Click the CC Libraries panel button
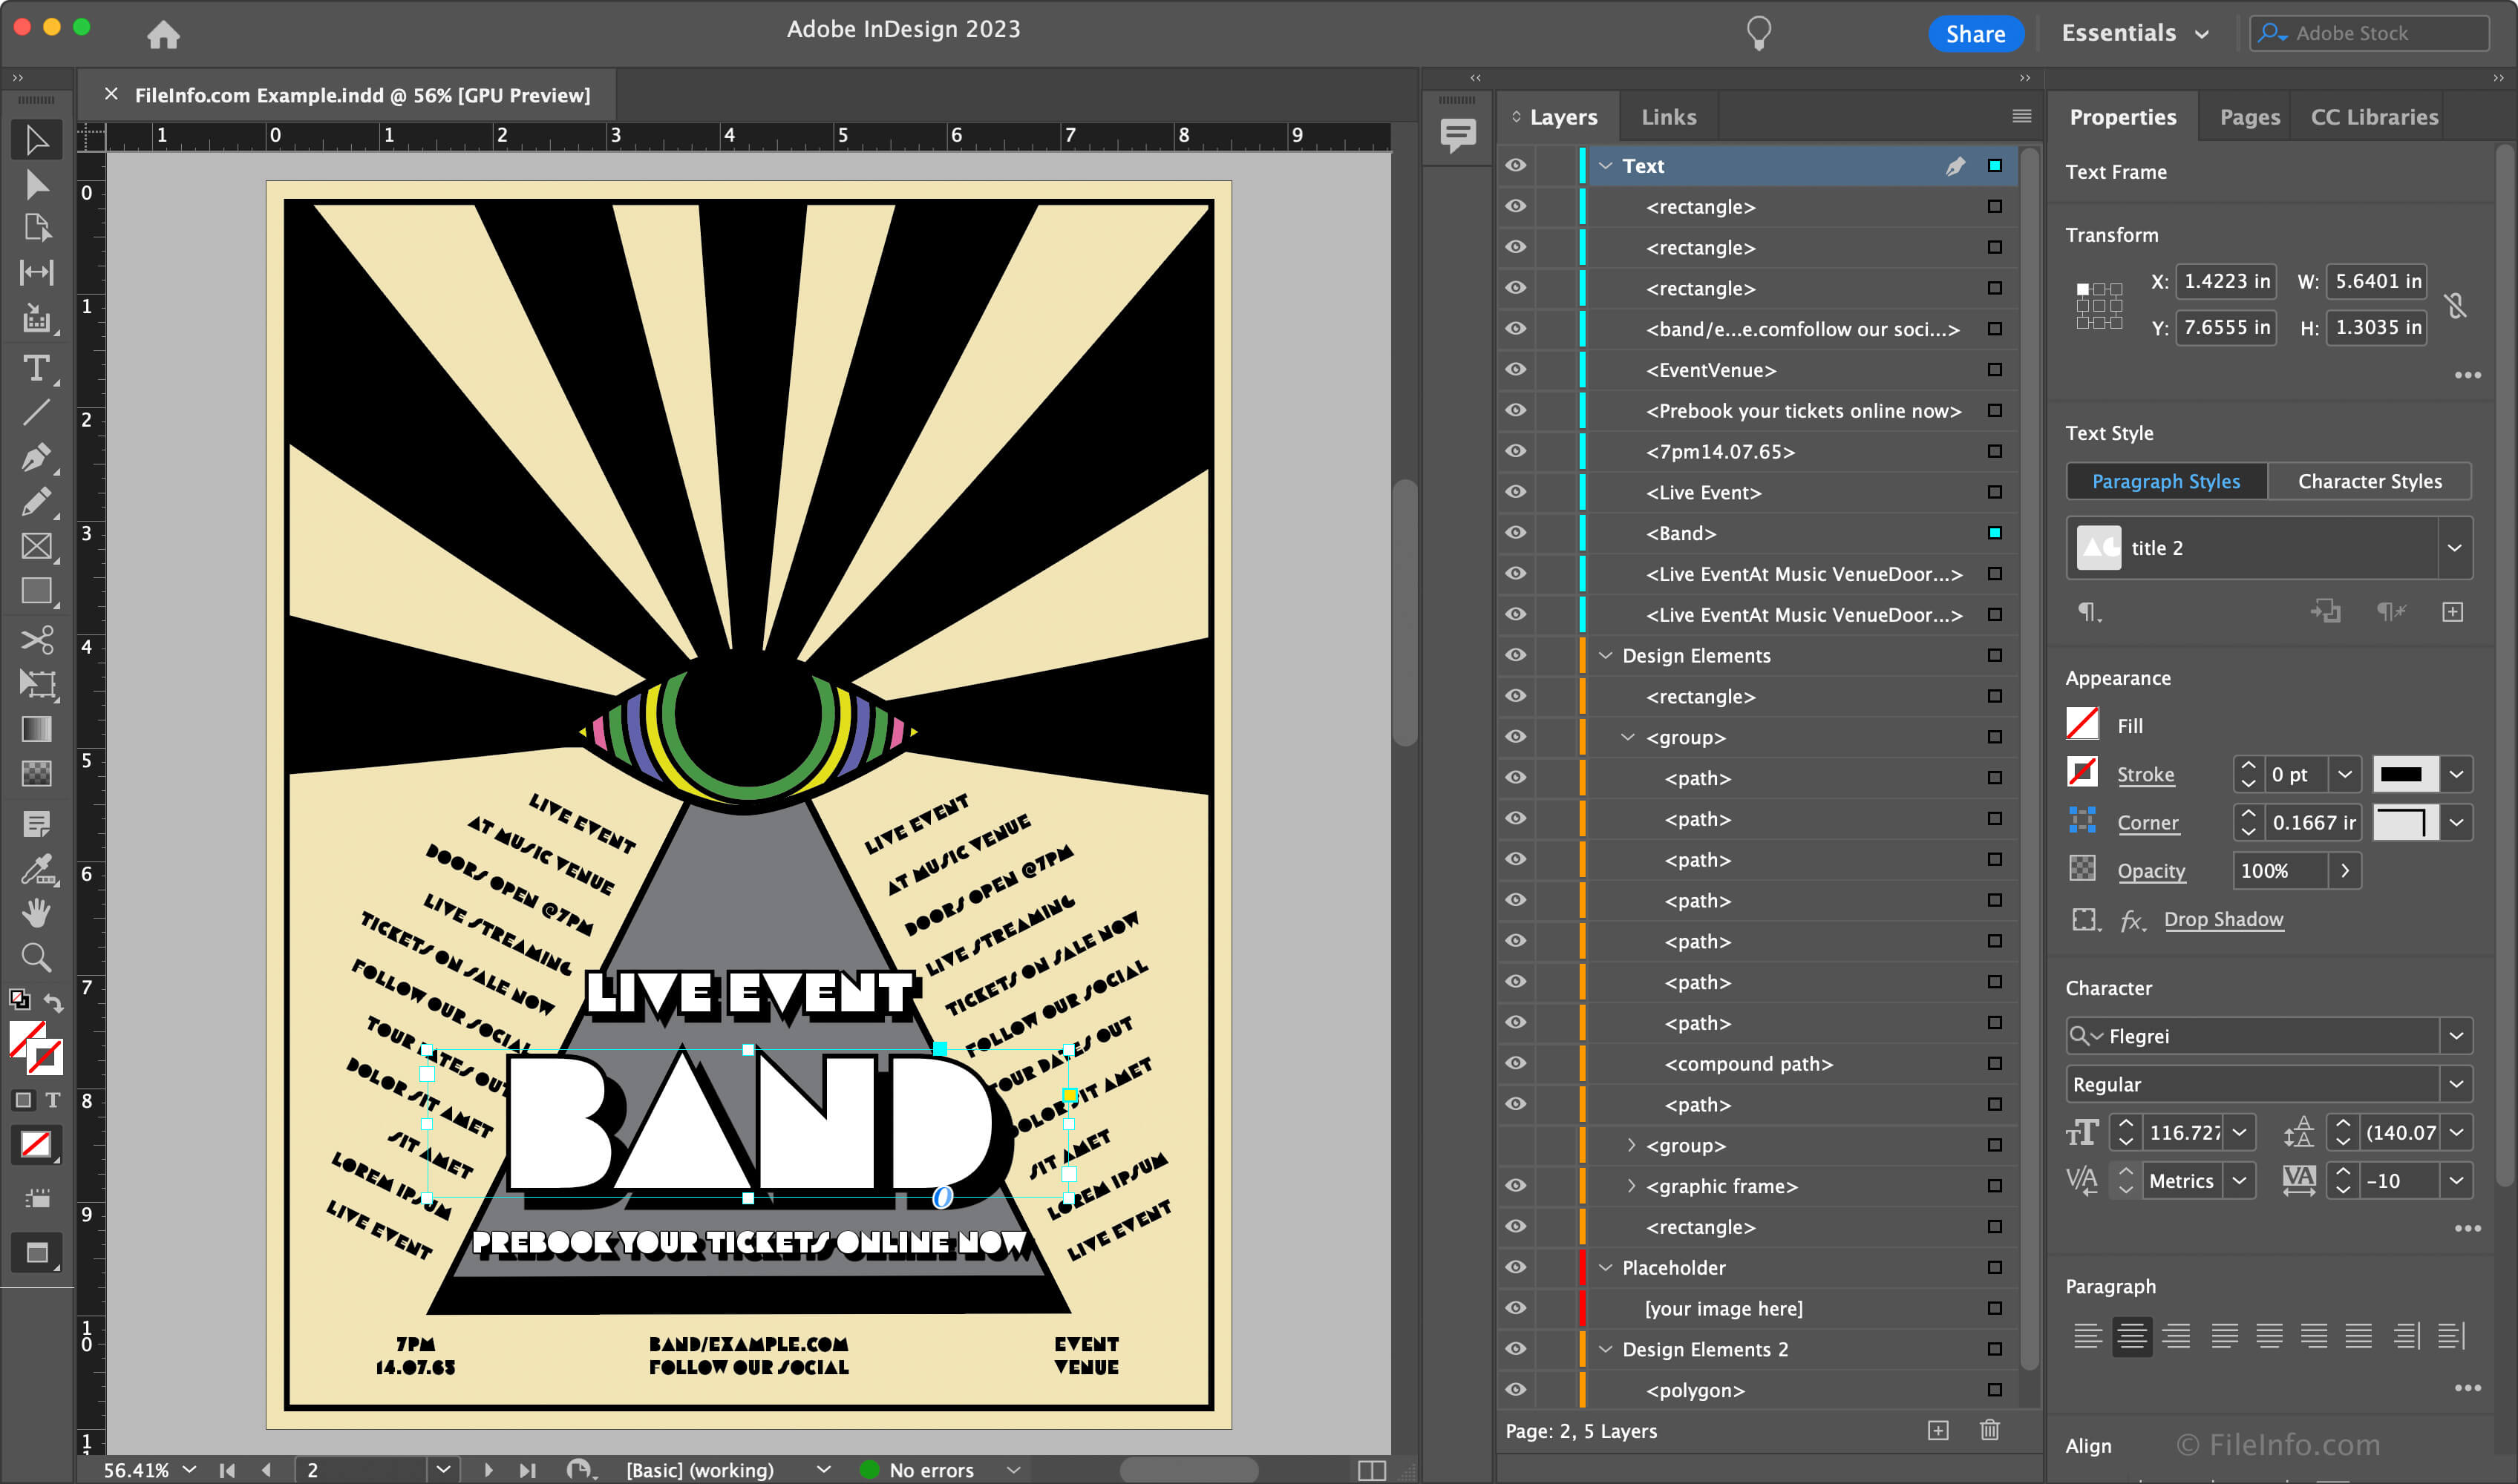 coord(2373,115)
